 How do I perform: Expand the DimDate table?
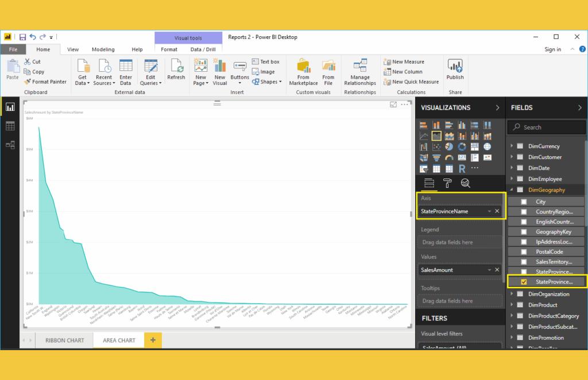tap(512, 168)
